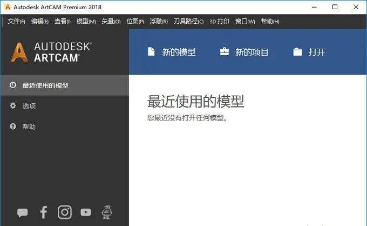Click the 打开 label

(317, 52)
